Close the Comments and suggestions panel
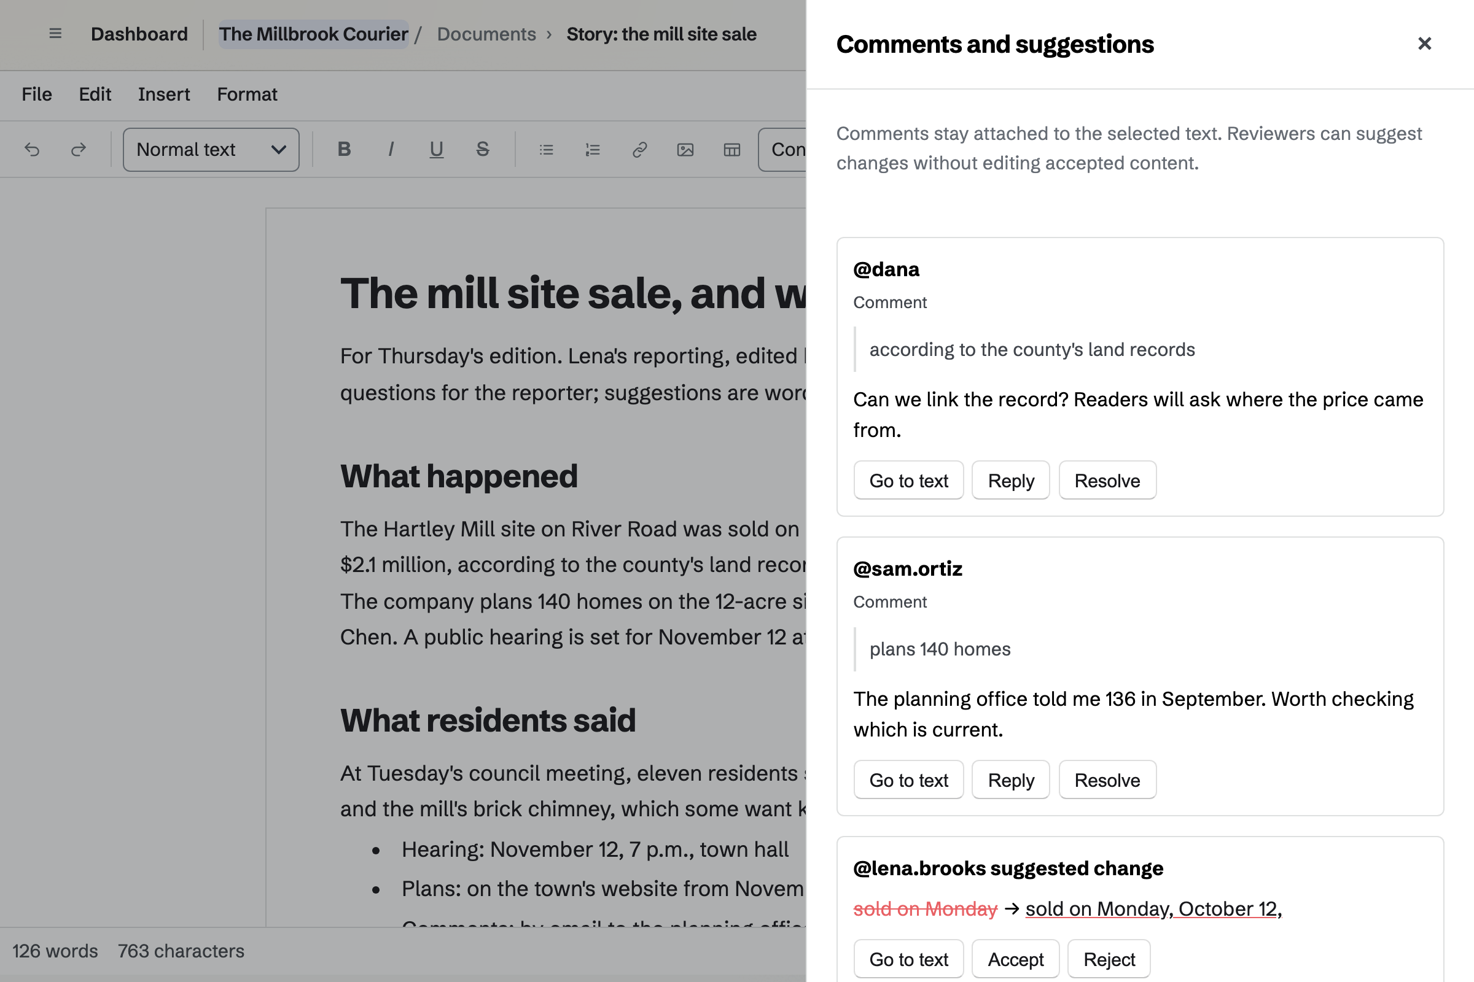The width and height of the screenshot is (1474, 982). point(1424,44)
